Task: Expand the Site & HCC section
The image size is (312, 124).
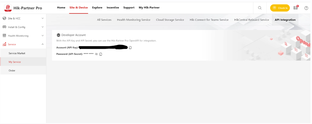Action: coord(42,19)
